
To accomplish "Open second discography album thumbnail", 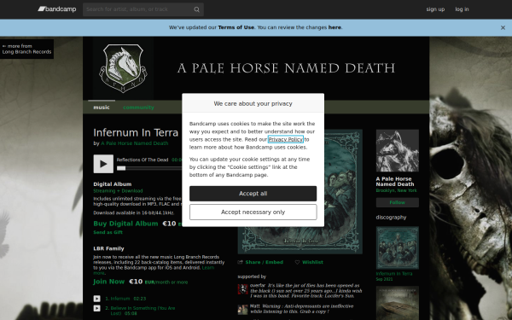I will (398, 303).
